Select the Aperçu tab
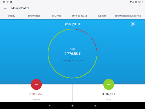This screenshot has height=109, width=145. [11, 16]
